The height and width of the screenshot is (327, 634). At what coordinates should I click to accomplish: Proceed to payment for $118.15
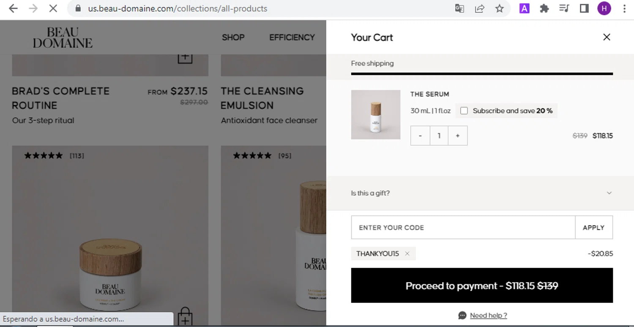tap(482, 286)
